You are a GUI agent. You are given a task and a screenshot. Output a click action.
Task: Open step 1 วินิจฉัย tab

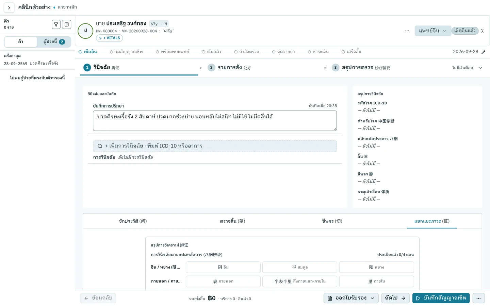pos(139,68)
